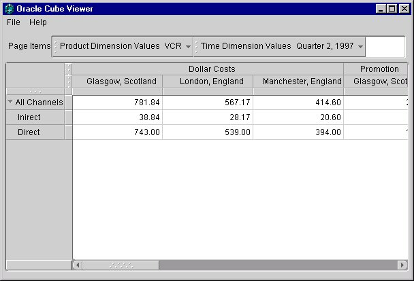Click the London, England column header
The height and width of the screenshot is (281, 414).
[208, 81]
